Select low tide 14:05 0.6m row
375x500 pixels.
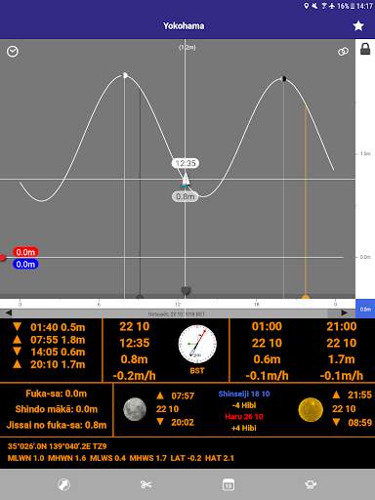50,352
